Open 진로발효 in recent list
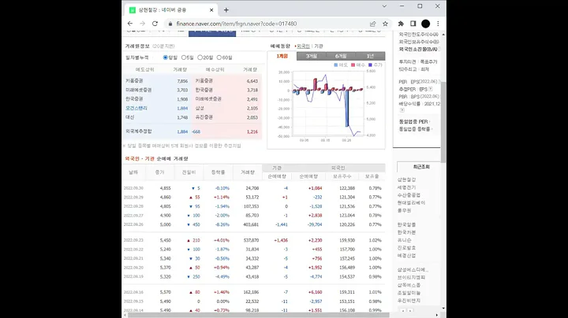This screenshot has height=318, width=568. click(406, 248)
